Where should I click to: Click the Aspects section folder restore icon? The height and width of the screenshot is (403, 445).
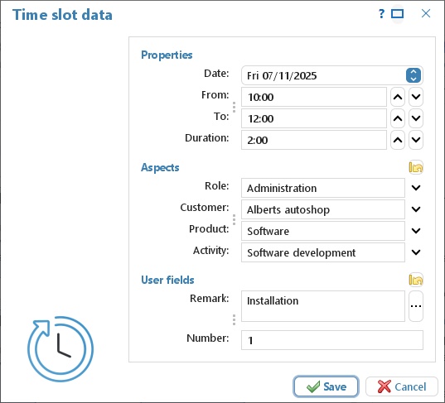416,167
